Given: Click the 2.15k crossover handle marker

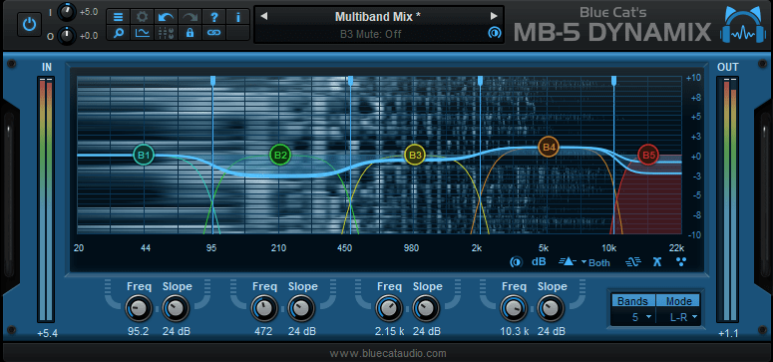Looking at the screenshot, I should [480, 81].
